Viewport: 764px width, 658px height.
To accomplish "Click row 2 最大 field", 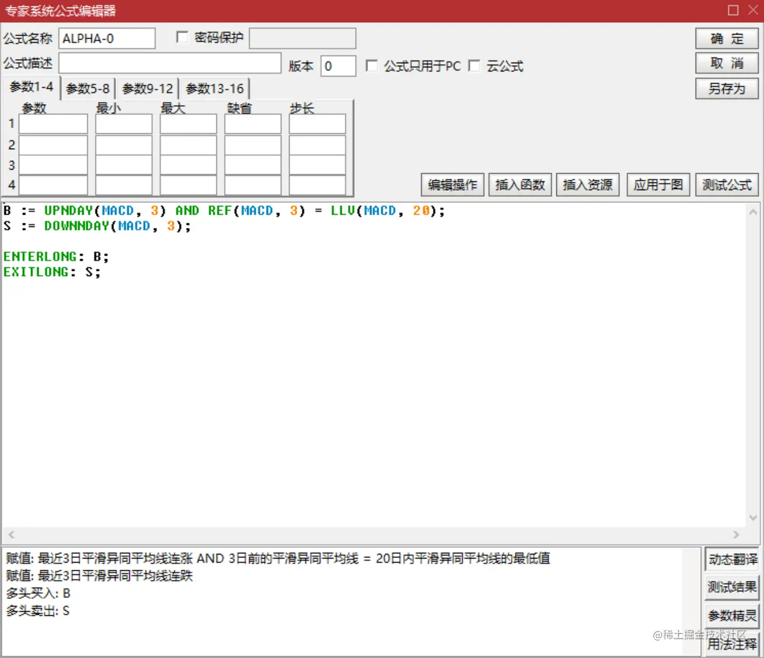I will [x=188, y=145].
